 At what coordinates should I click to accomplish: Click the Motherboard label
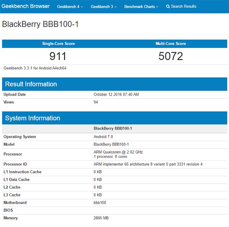(x=15, y=203)
